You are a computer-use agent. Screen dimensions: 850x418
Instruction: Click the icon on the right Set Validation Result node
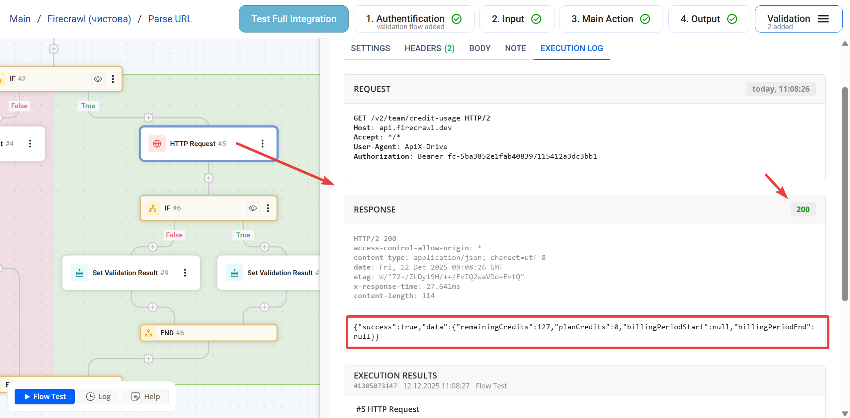click(x=234, y=273)
